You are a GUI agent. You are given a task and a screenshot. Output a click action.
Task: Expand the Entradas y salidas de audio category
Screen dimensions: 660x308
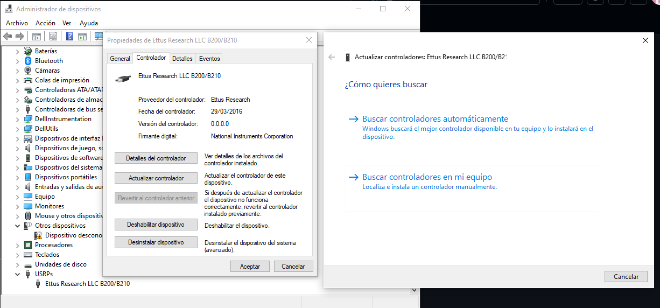click(17, 187)
